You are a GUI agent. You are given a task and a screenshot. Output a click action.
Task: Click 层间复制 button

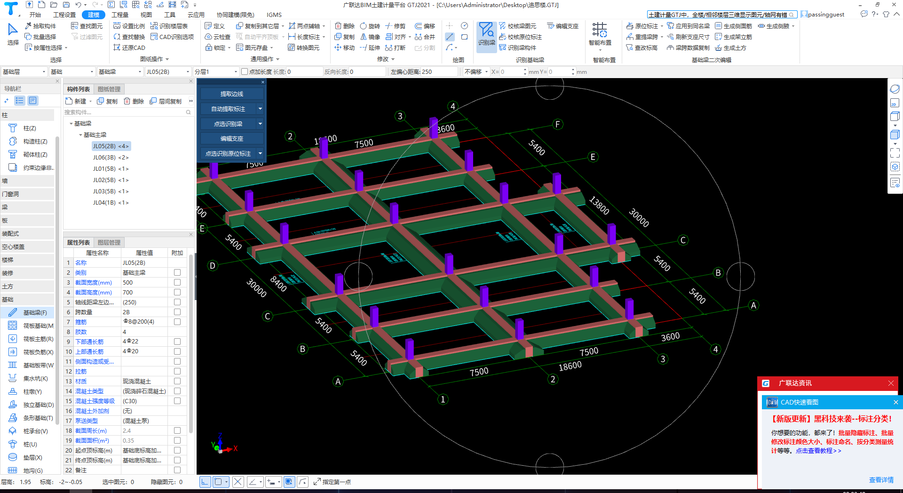tap(166, 101)
